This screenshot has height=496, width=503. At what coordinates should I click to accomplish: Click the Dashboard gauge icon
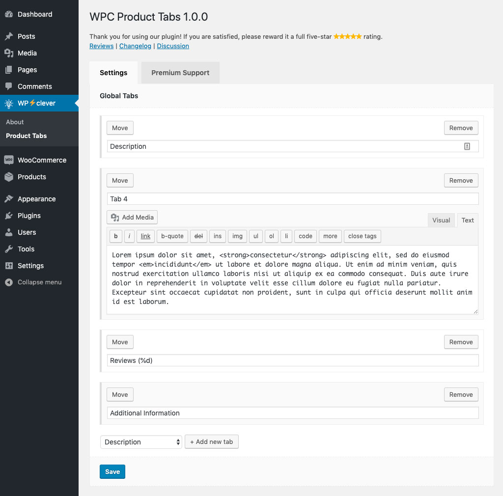[x=9, y=14]
